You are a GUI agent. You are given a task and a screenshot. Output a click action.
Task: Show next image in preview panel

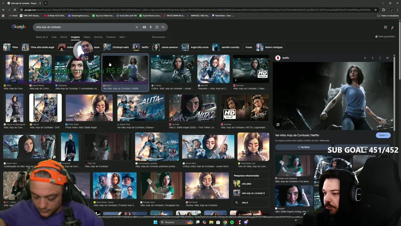[372, 58]
